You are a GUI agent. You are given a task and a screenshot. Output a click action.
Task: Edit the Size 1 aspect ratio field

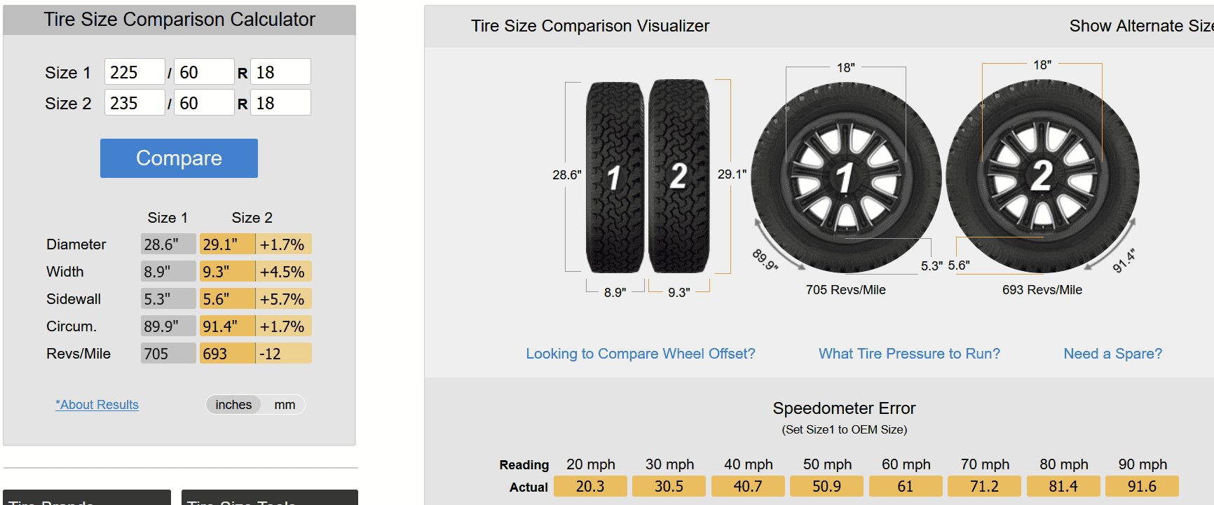pyautogui.click(x=204, y=71)
